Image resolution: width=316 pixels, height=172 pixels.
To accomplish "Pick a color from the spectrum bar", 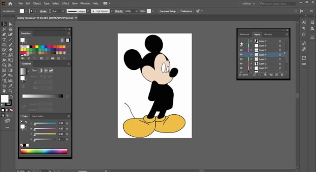I will coord(44,151).
